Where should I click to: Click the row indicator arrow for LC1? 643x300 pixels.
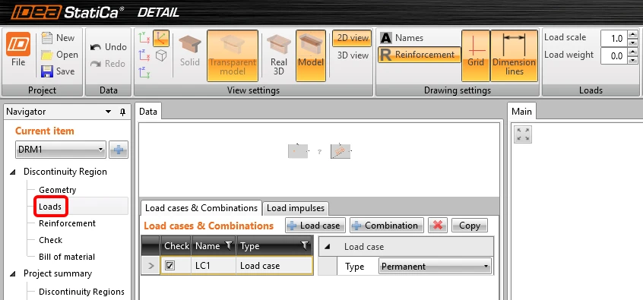coord(150,266)
